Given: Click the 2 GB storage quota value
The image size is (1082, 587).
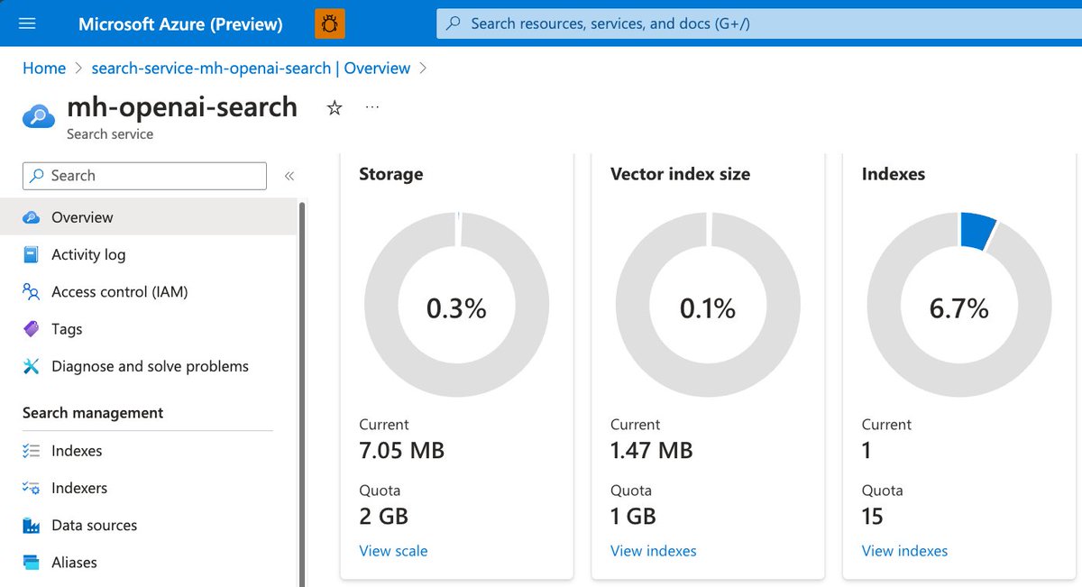Looking at the screenshot, I should (383, 517).
